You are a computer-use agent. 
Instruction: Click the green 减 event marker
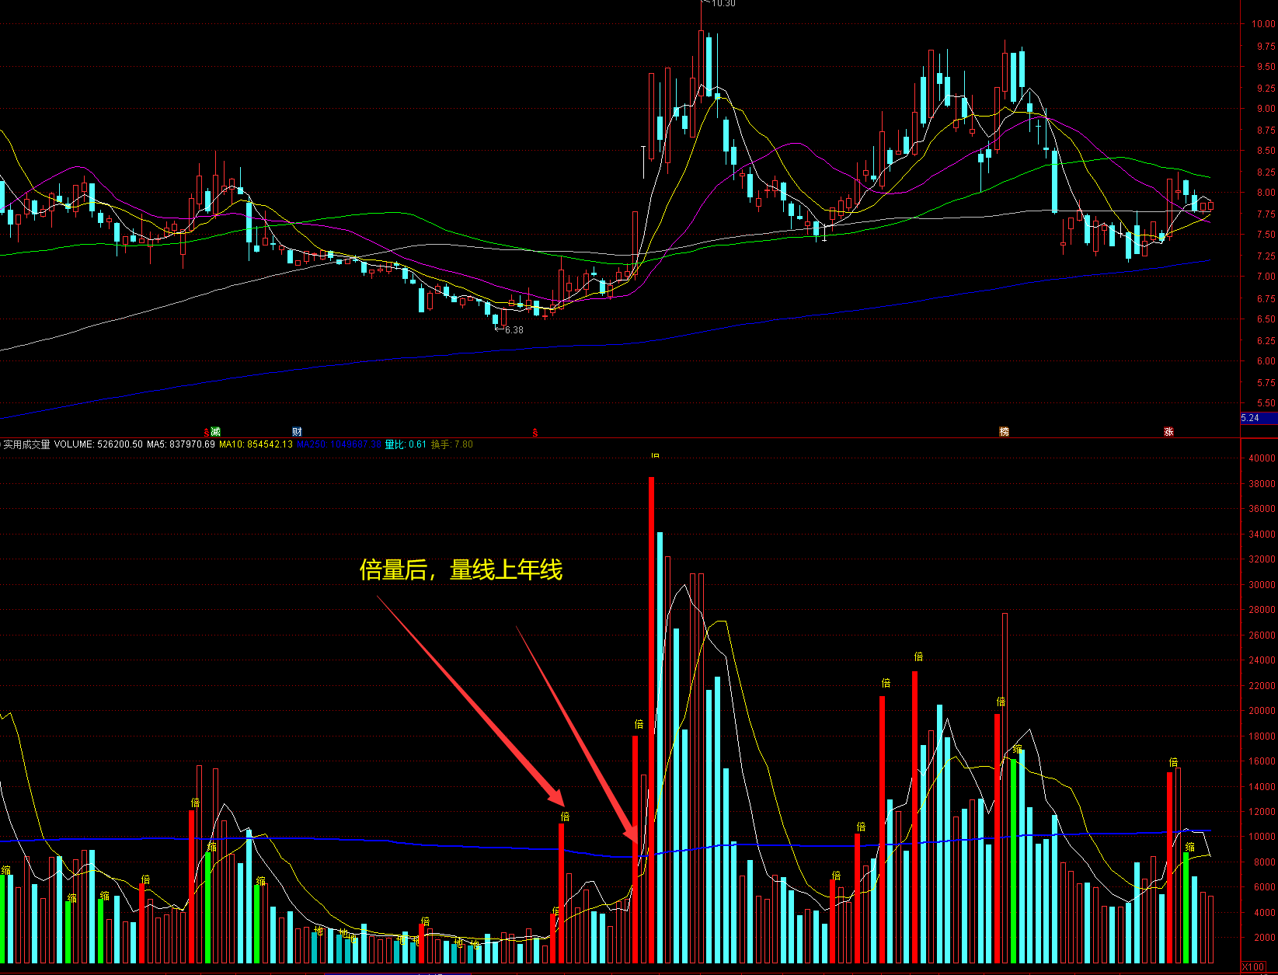pos(216,432)
